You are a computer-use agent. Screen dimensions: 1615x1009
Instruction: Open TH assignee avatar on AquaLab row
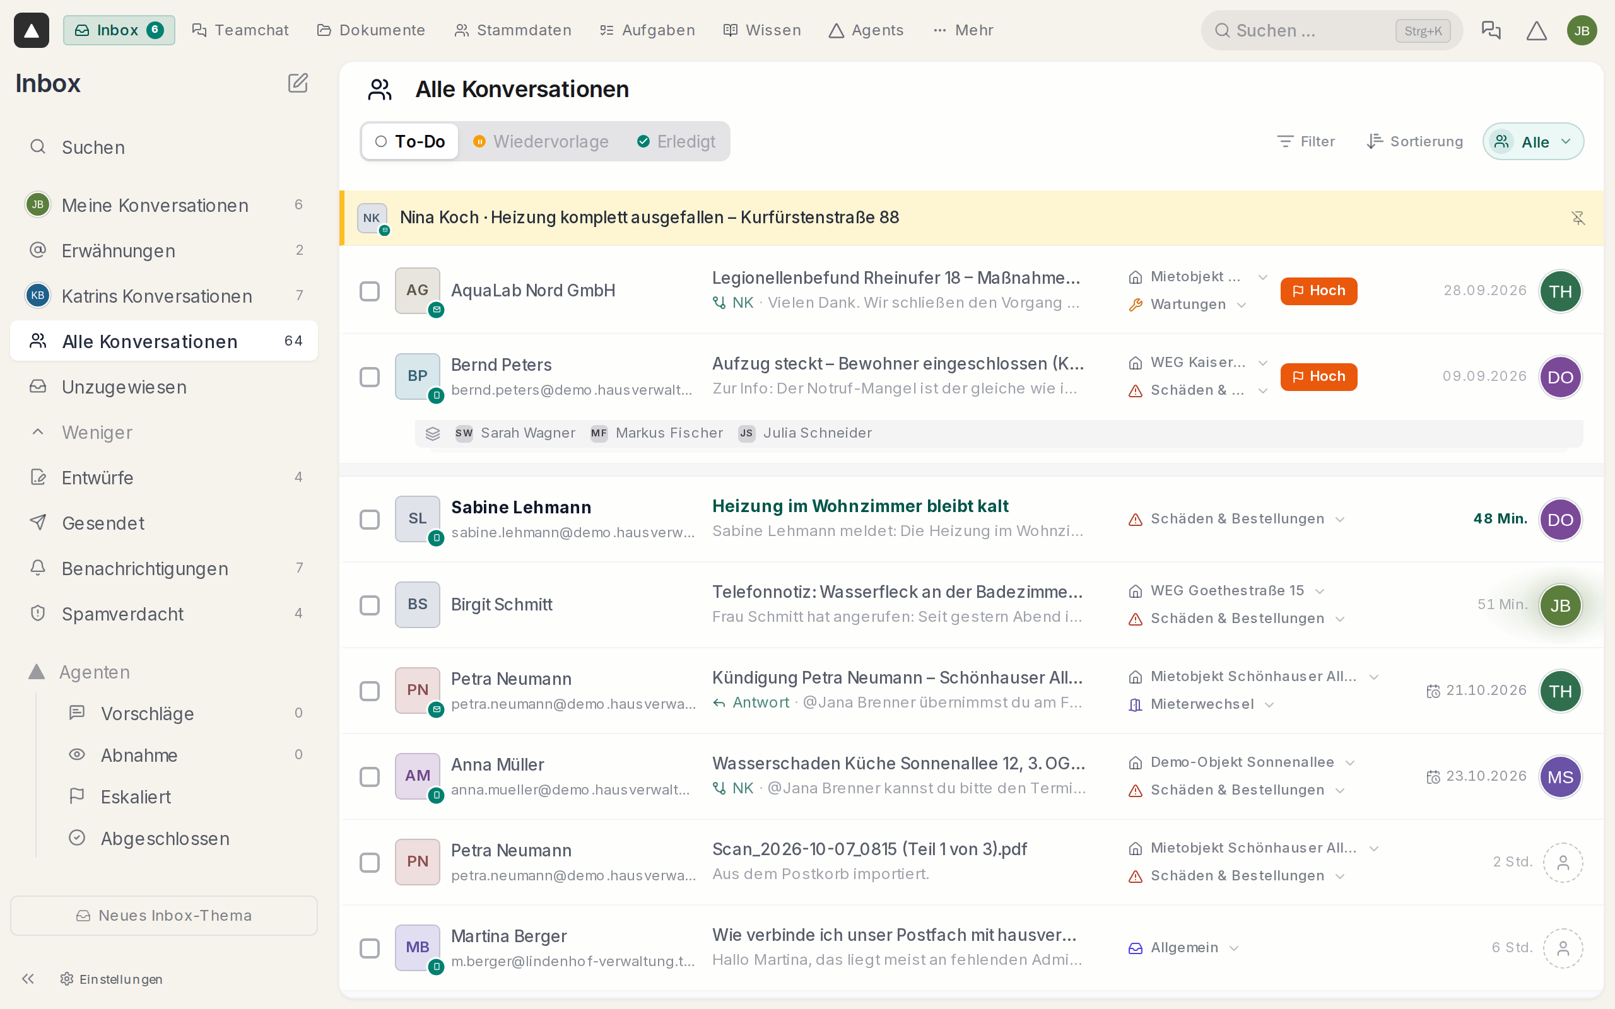pyautogui.click(x=1559, y=291)
